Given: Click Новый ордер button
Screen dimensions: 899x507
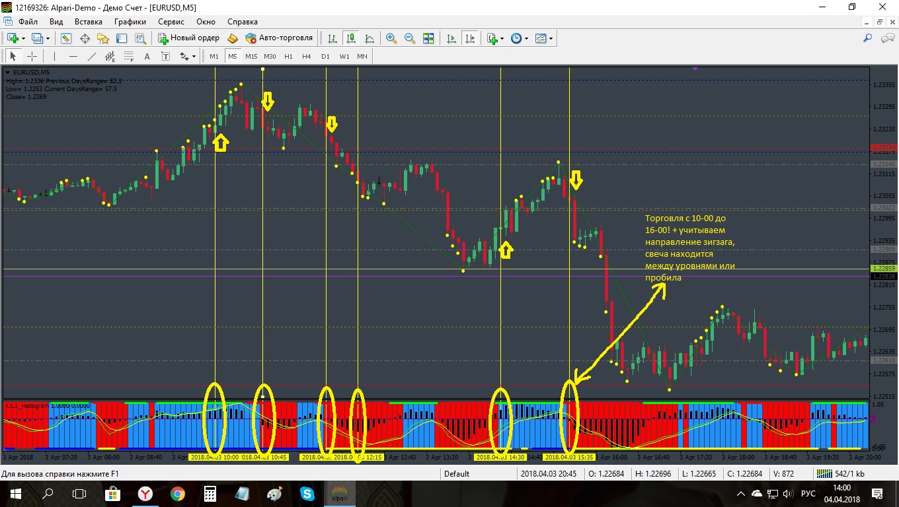Looking at the screenshot, I should (188, 38).
